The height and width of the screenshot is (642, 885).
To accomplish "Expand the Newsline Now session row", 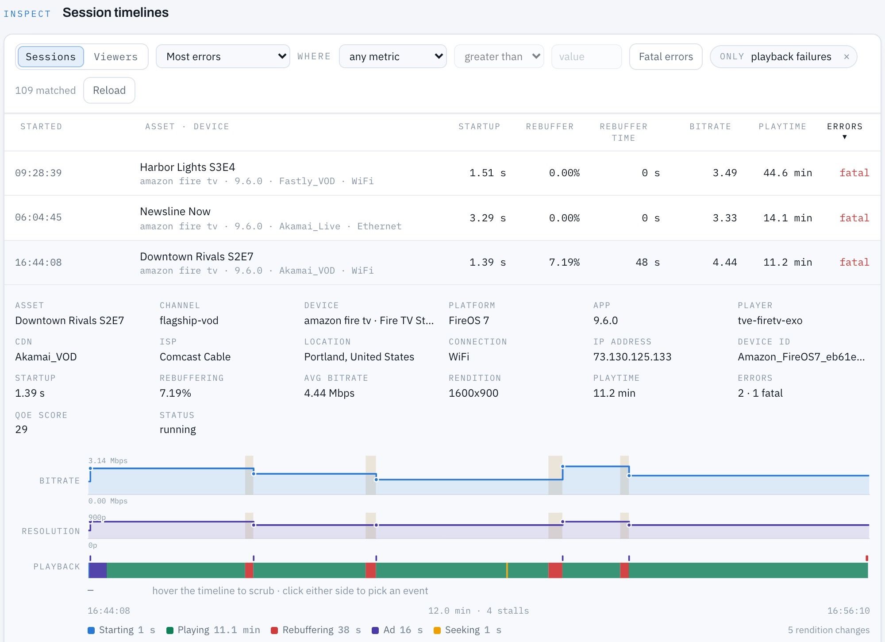I will point(442,218).
